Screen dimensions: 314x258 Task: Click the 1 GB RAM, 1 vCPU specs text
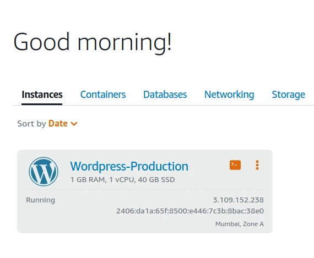point(122,179)
